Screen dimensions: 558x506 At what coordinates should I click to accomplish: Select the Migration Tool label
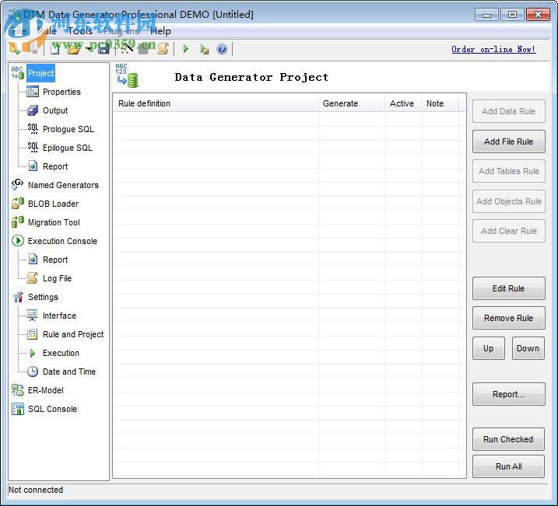(54, 222)
